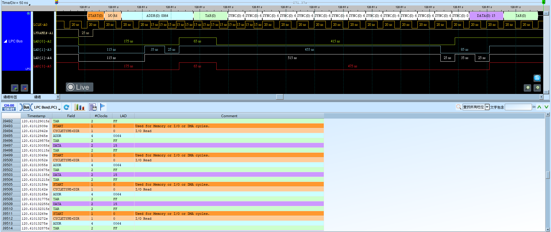Click the ADDR(0): 0064 decode block
This screenshot has height=232, width=551.
pos(157,16)
